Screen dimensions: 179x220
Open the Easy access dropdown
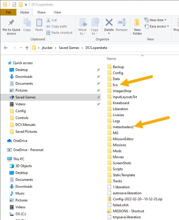pyautogui.click(x=157, y=26)
